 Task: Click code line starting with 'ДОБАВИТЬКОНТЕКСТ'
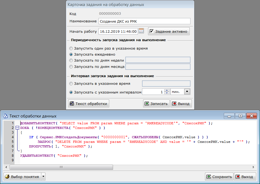point(116,123)
